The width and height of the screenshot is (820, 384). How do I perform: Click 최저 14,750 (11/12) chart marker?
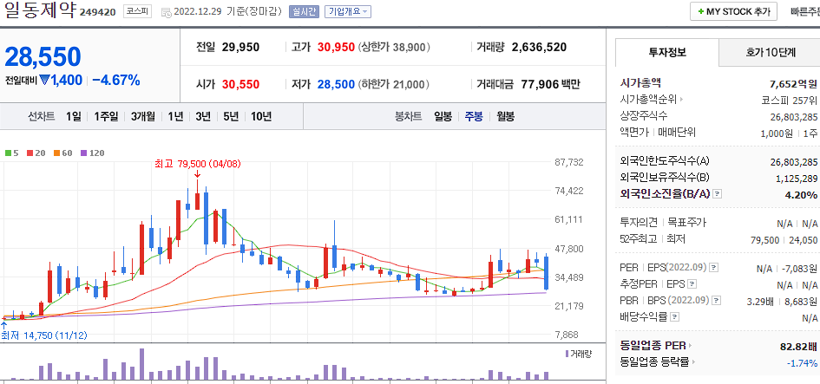(x=44, y=335)
